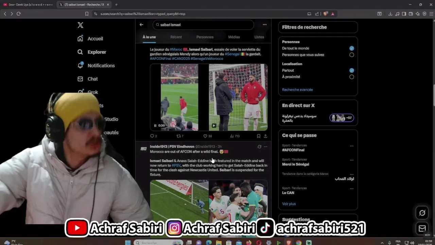This screenshot has height=245, width=435.
Task: Open Explorer in the X sidebar
Action: [92, 52]
